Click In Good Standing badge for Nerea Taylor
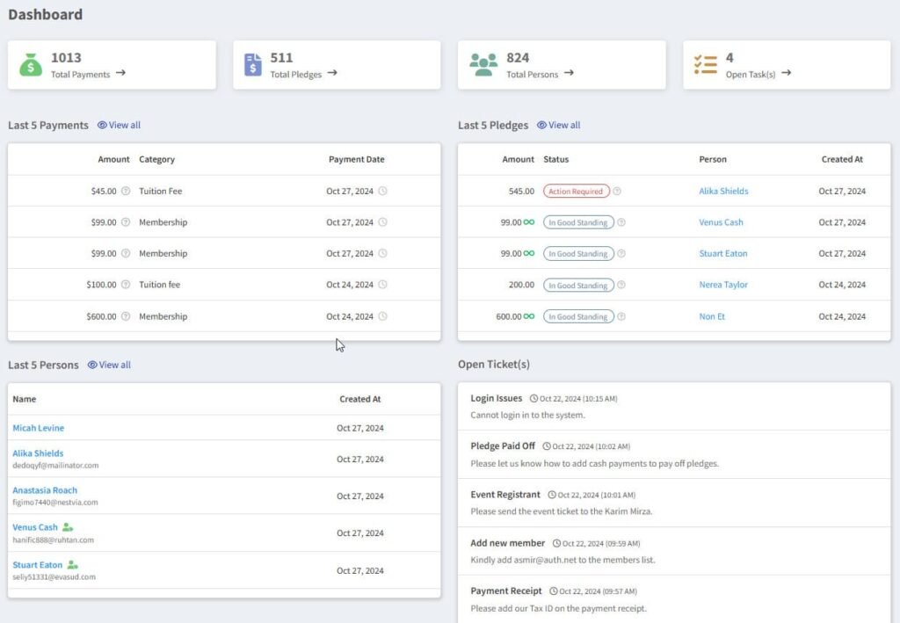This screenshot has width=900, height=623. click(577, 286)
